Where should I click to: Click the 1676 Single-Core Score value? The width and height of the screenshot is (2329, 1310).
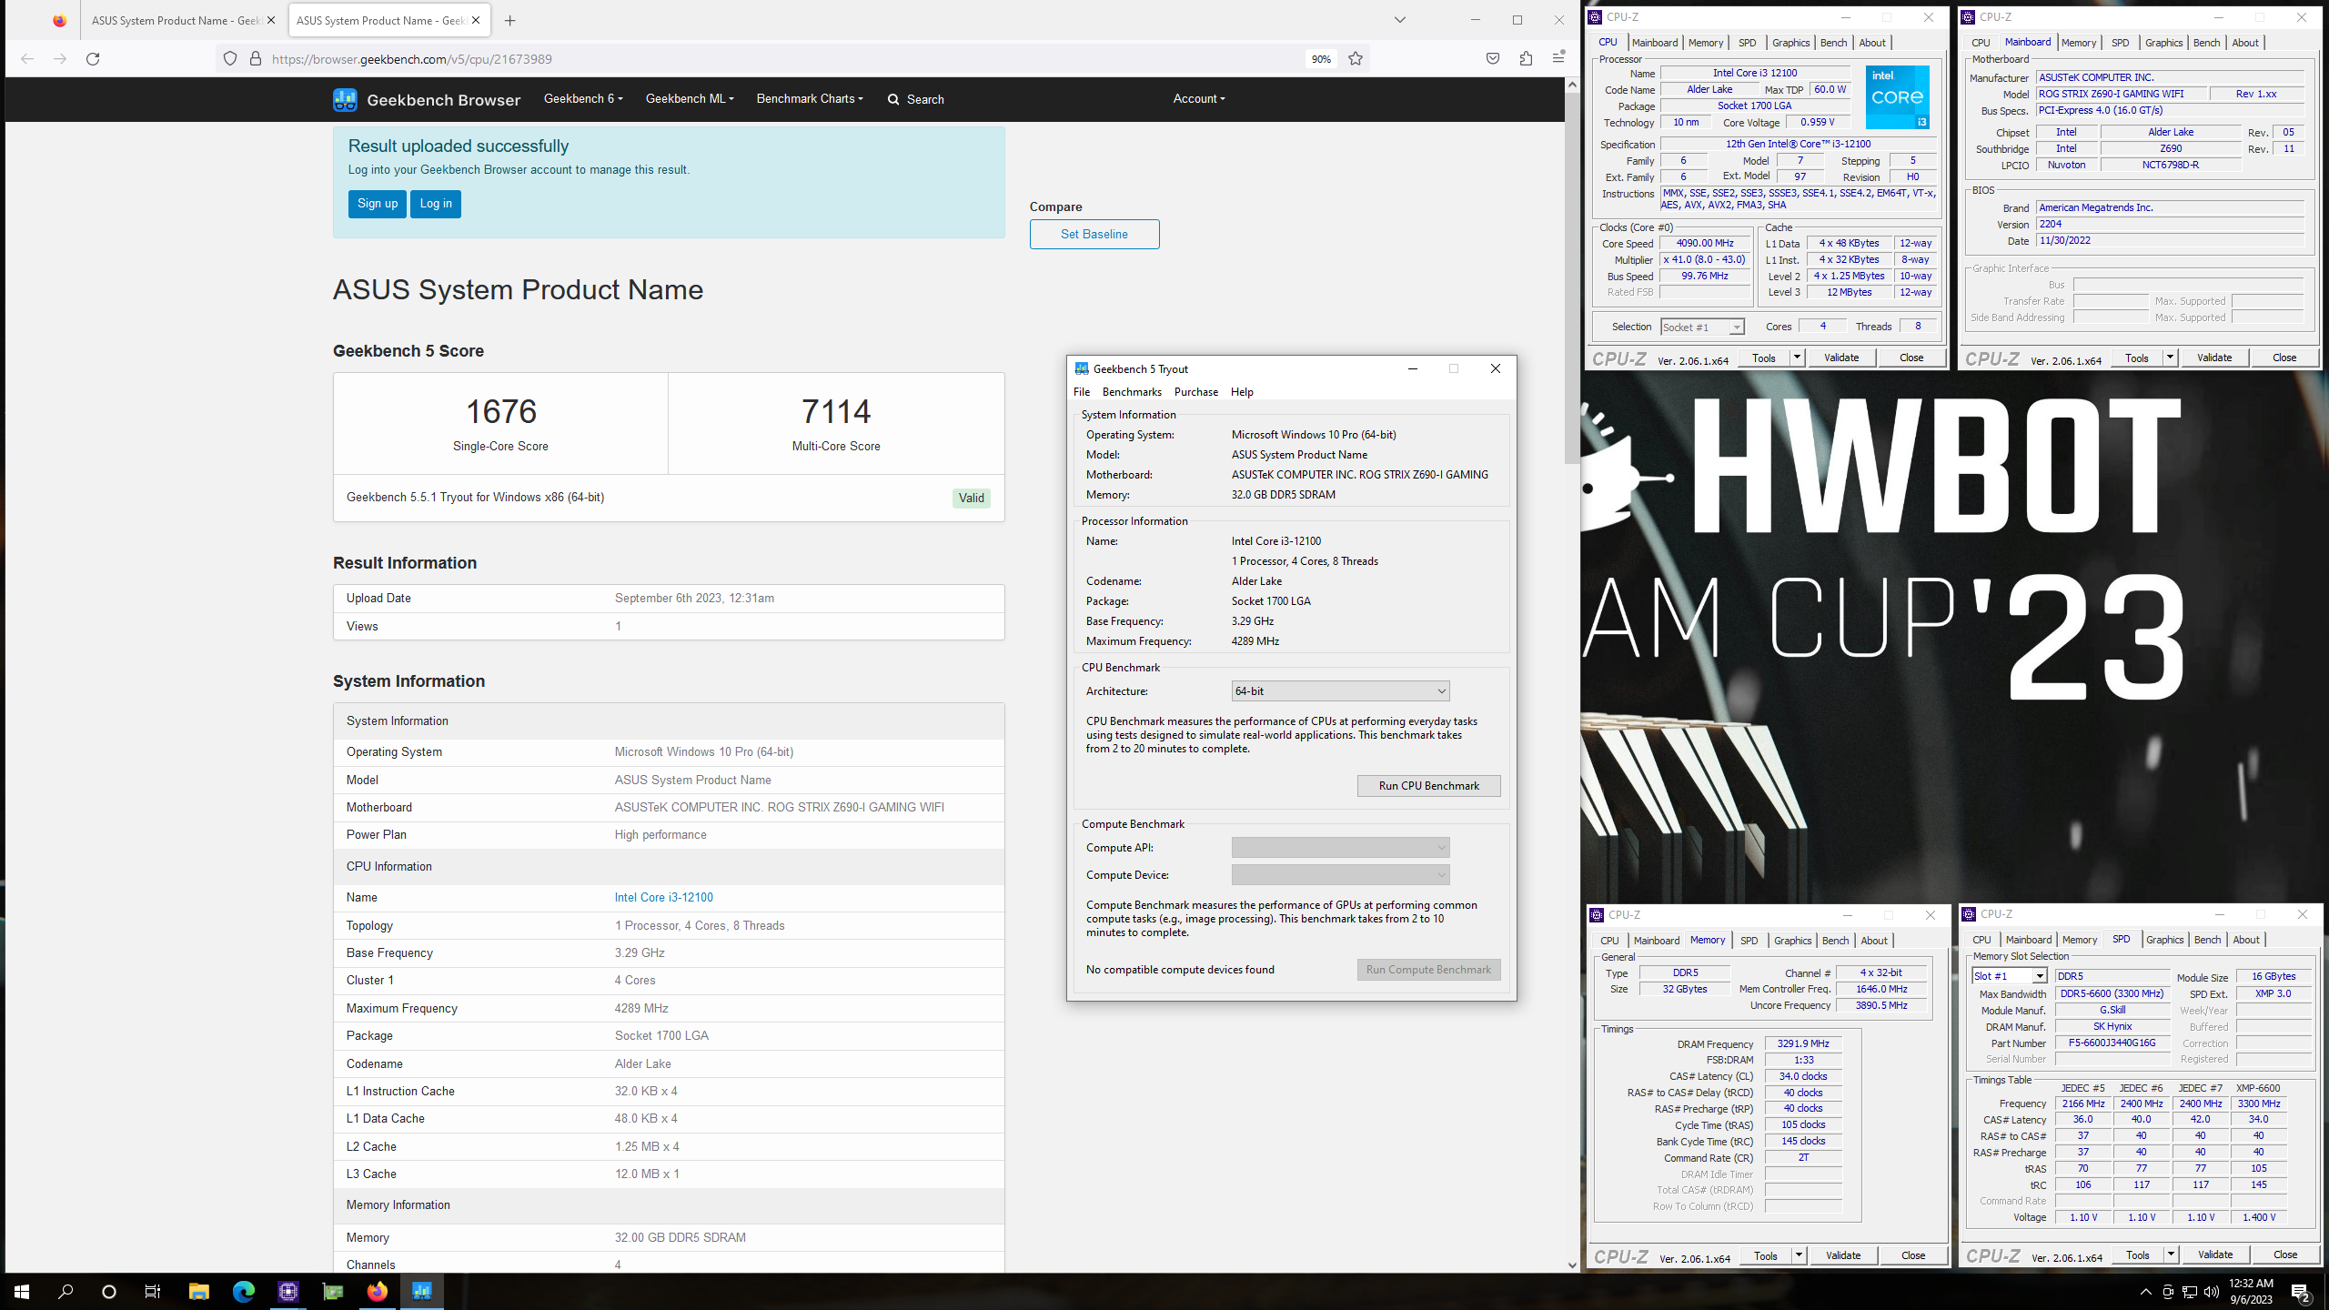501,411
